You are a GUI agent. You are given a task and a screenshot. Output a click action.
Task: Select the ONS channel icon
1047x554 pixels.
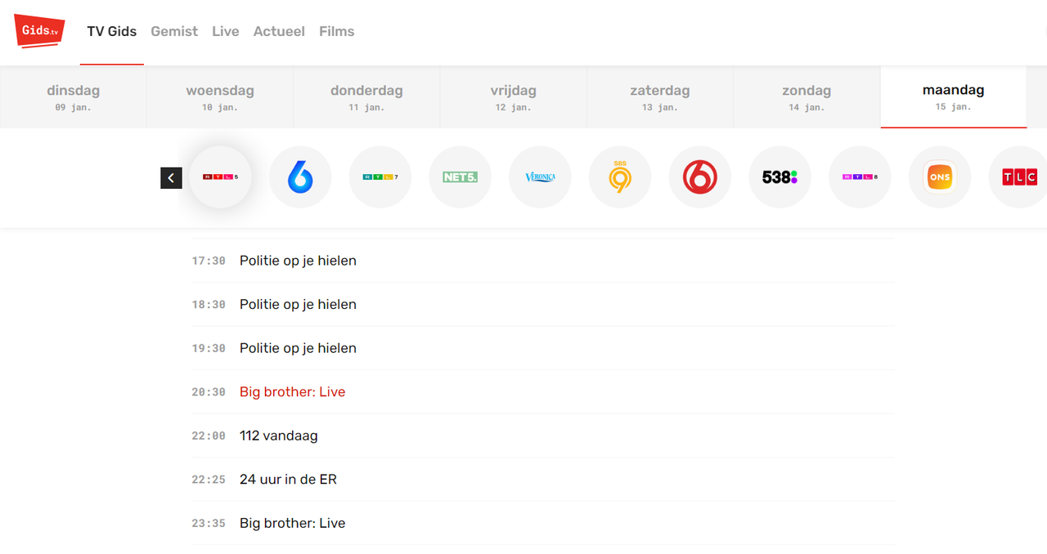pos(940,177)
